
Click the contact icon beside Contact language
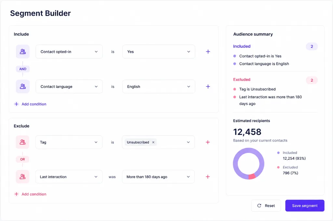[23, 87]
